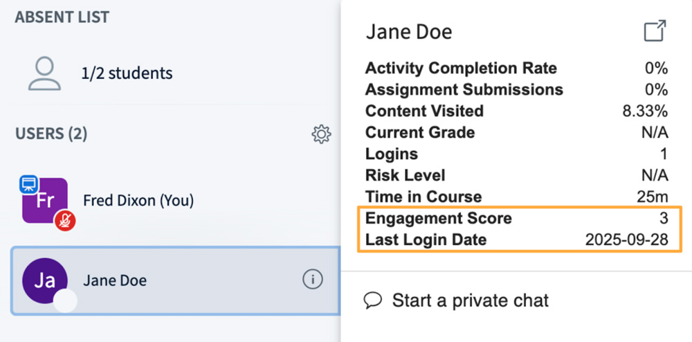Viewport: 692px width, 342px height.
Task: Click the Jane Doe panel title
Action: (x=409, y=32)
